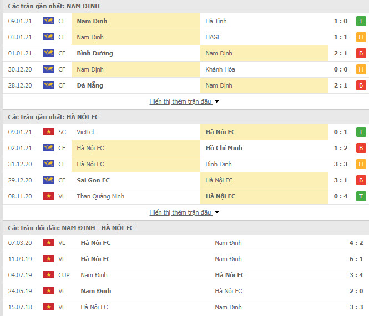The image size is (369, 316).
Task: Click Hiển thị thêm trận đấu link for Nam Định
Action: [180, 101]
